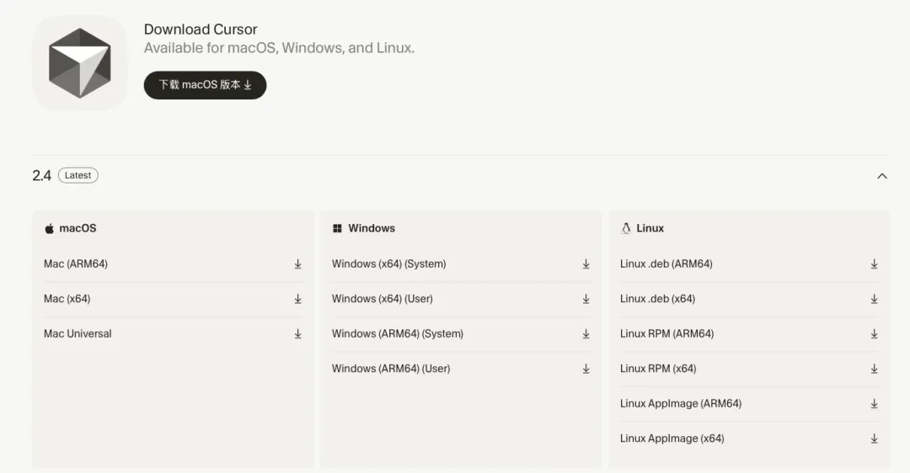Screen dimensions: 910x473
Task: Click the download icon for Mac (ARM64)
Action: [297, 264]
